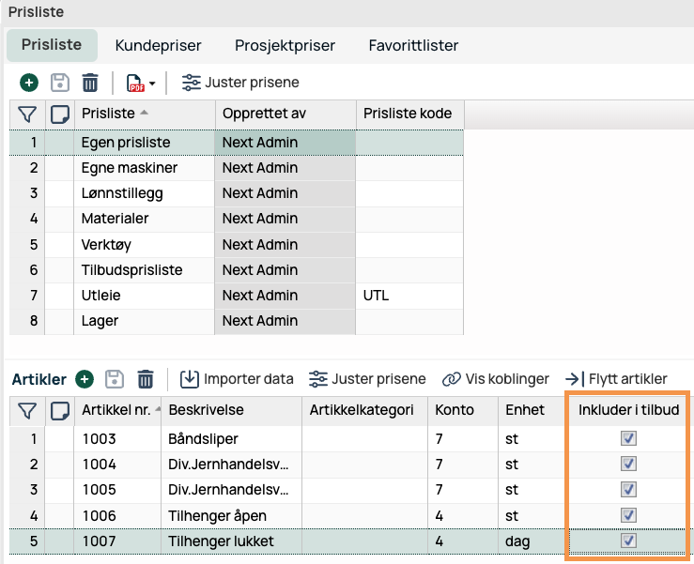The image size is (694, 564).
Task: Save articles with the lower floppy icon
Action: 115,379
